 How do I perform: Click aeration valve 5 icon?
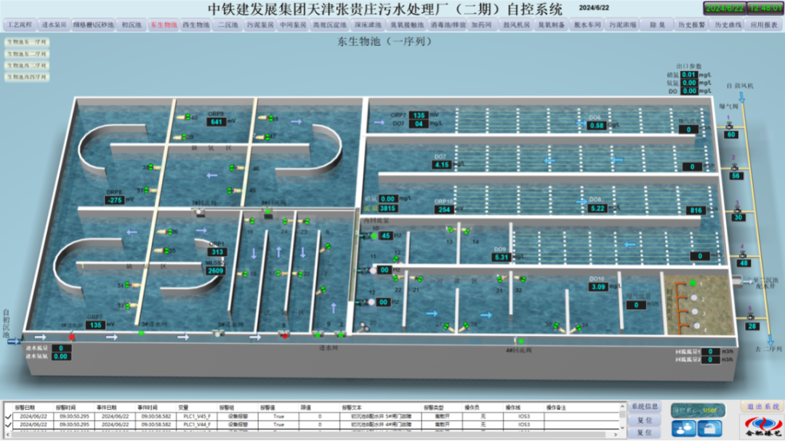pos(750,317)
